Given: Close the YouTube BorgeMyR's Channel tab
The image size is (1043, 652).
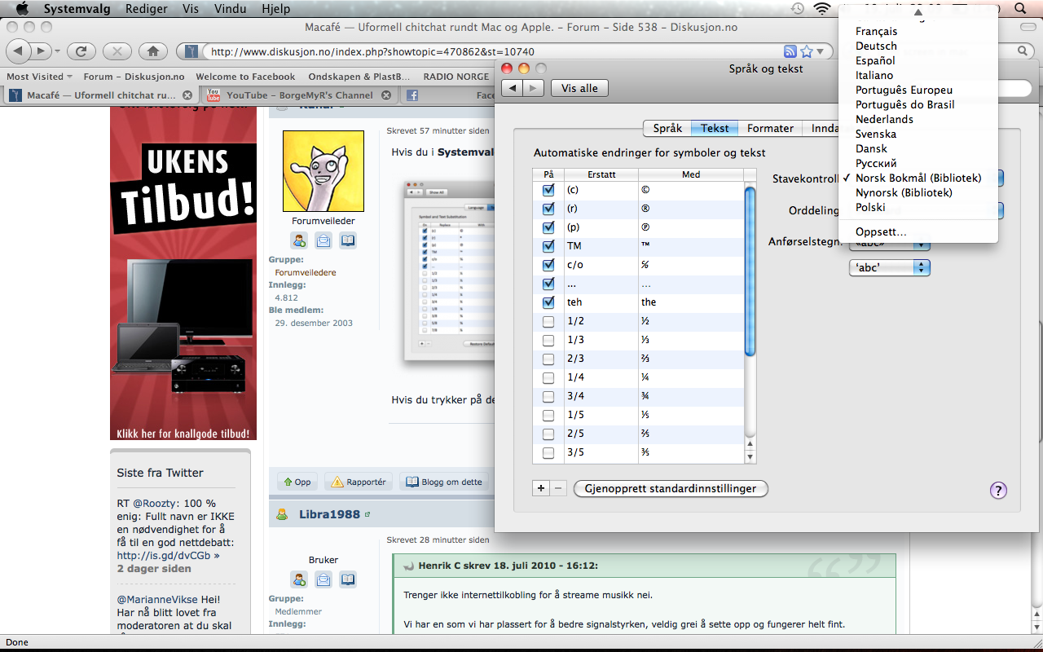Looking at the screenshot, I should click(x=386, y=95).
